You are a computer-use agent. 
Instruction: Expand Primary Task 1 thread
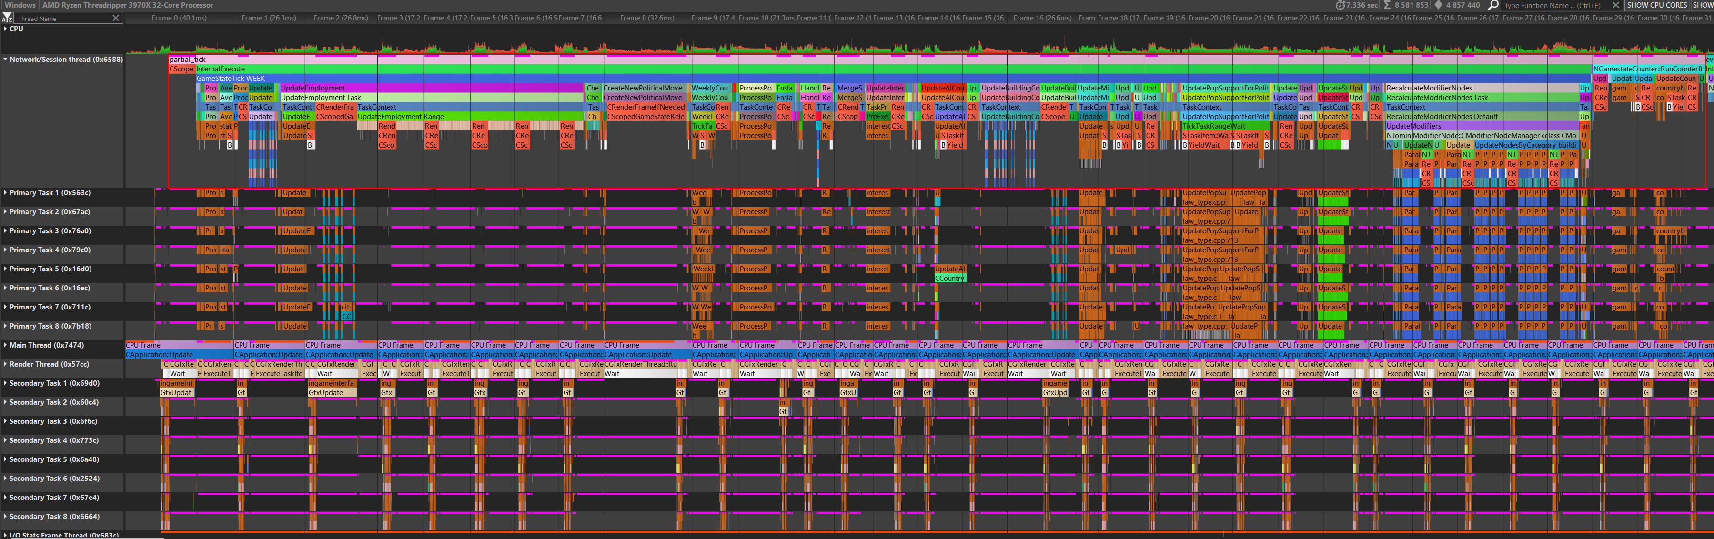click(x=5, y=193)
